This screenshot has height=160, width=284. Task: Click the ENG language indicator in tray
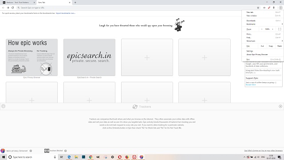point(263,157)
